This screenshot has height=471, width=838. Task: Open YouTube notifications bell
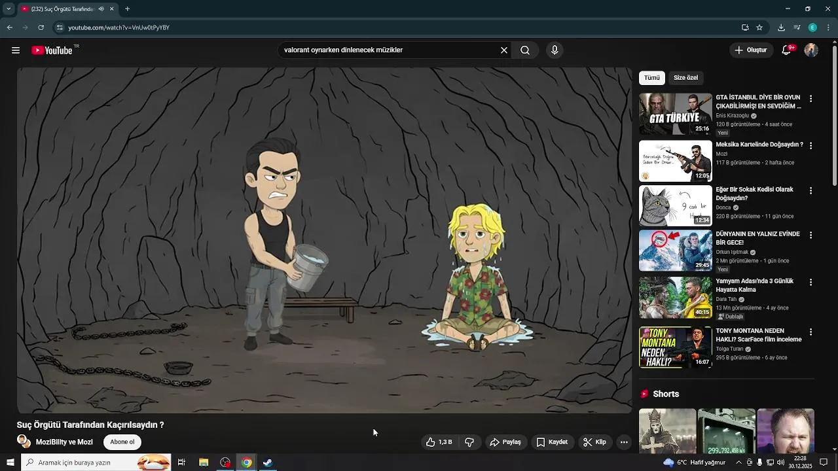[x=787, y=50]
